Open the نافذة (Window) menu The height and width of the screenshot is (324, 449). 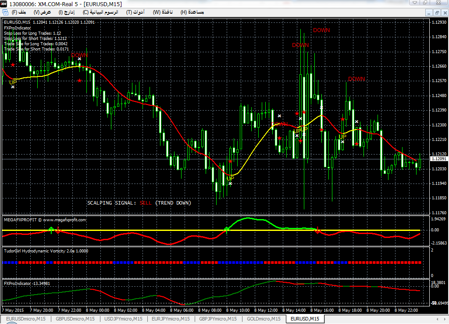(x=163, y=12)
